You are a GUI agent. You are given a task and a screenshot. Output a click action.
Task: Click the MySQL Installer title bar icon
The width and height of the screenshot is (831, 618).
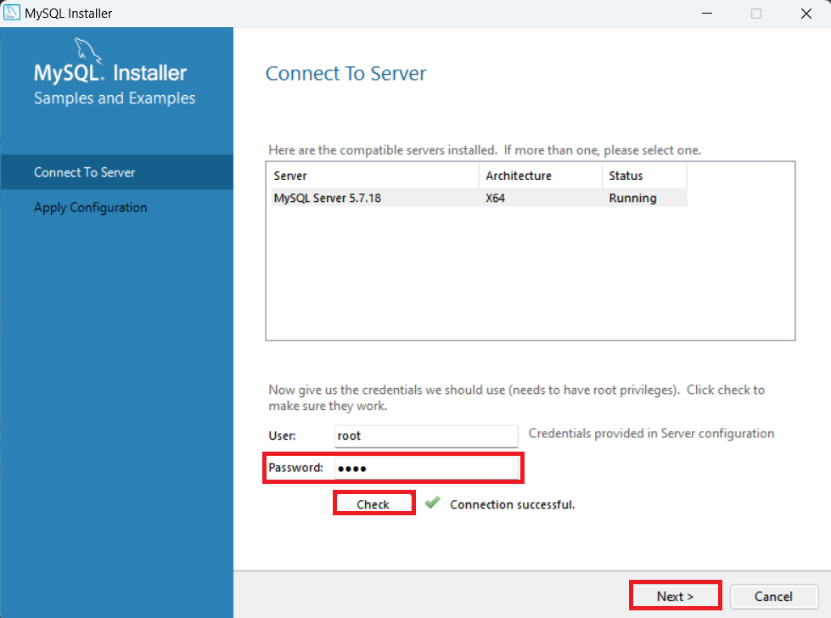[x=11, y=13]
